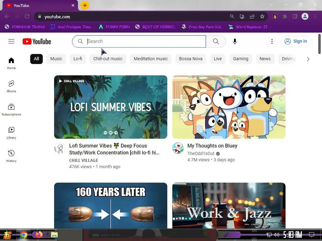Image resolution: width=322 pixels, height=241 pixels.
Task: Open File Explorer from the taskbar
Action: [x=54, y=235]
